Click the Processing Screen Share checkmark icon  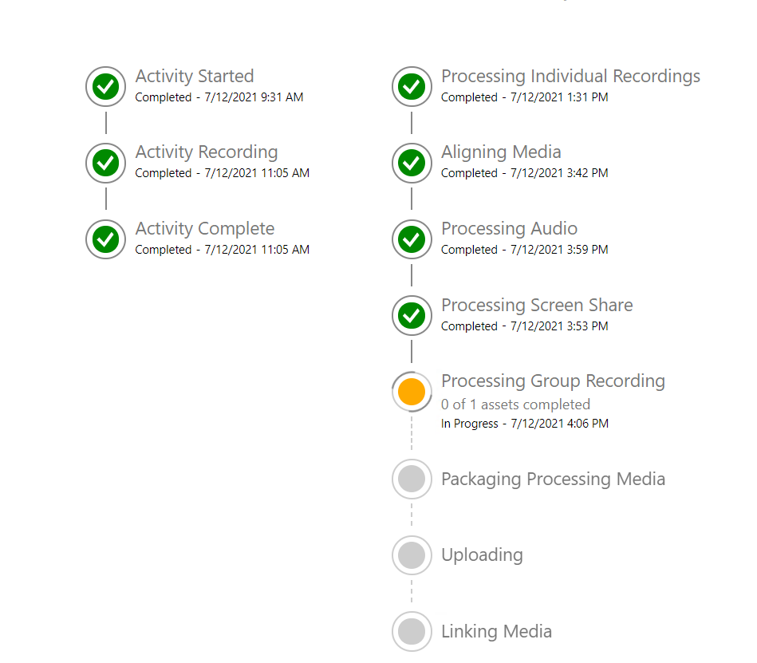pos(412,315)
